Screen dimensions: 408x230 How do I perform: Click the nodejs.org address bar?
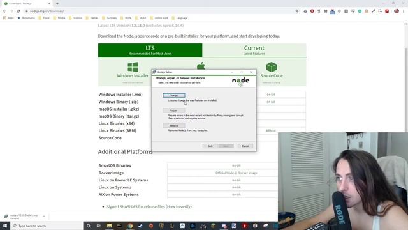pyautogui.click(x=161, y=11)
